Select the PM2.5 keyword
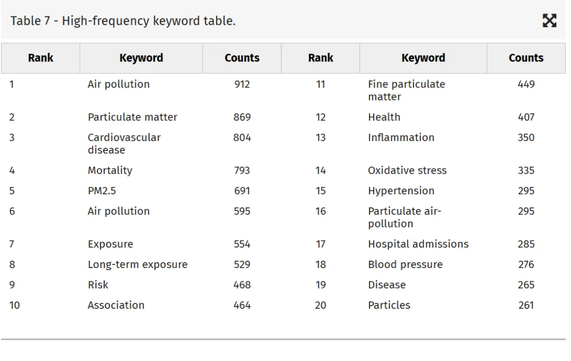 pos(102,191)
